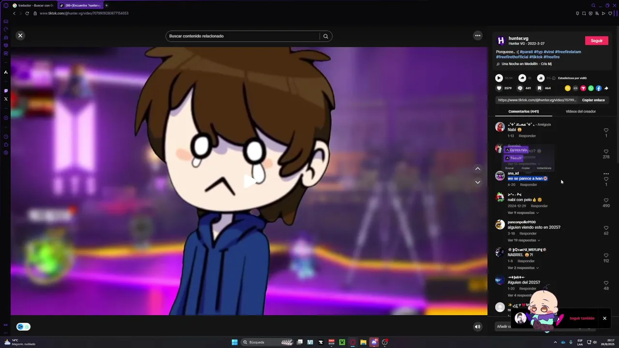This screenshot has height=348, width=619.
Task: Click the round share-arrow stats icon
Action: 522,78
